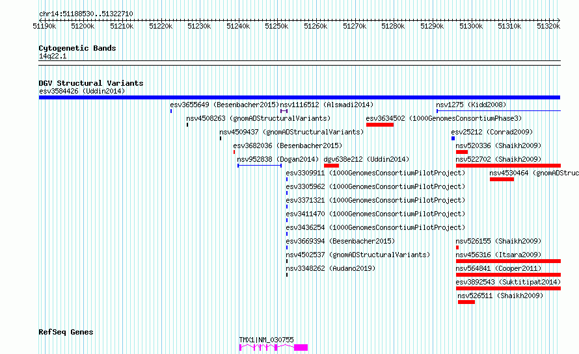Select esv3436254 1000Genomes pilot label
Image resolution: width=579 pixels, height=354 pixels.
(x=375, y=227)
